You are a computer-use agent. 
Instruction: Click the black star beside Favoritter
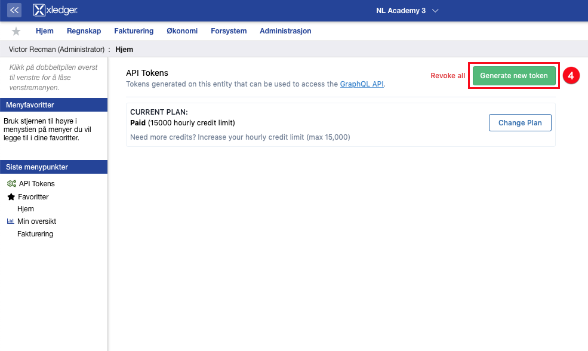click(x=11, y=197)
